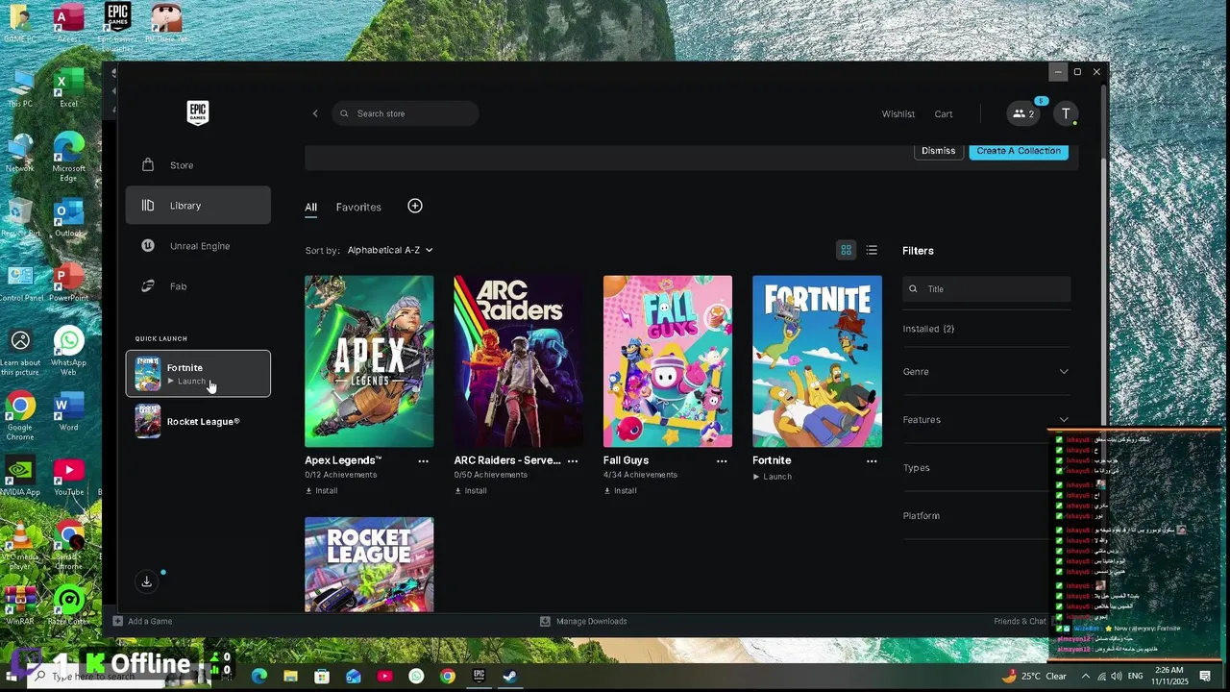Open Excel desktop shortcut

[x=68, y=89]
